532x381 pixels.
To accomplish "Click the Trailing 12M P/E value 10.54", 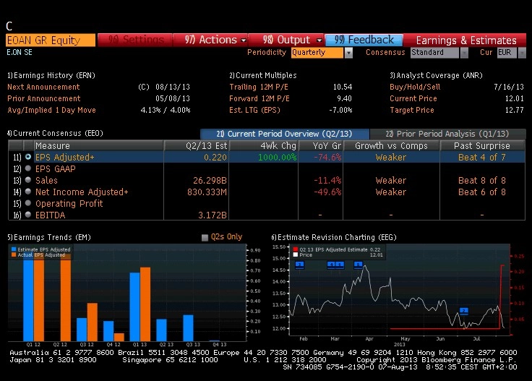I will point(343,87).
